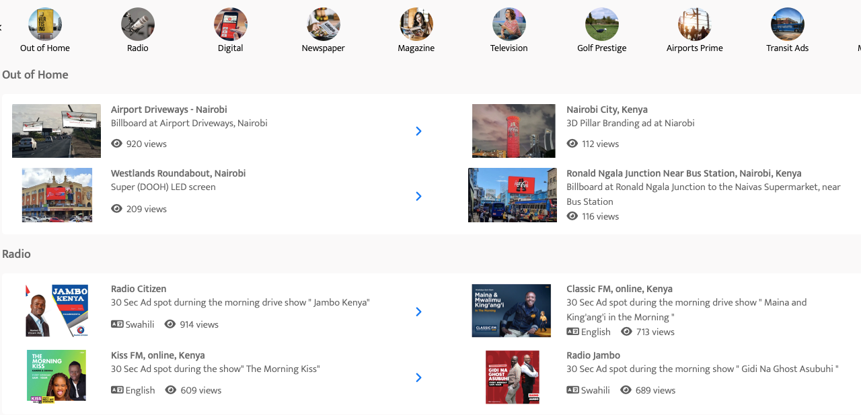Click "3D Pillar Branding ad at Niarobi" text

[x=630, y=124]
